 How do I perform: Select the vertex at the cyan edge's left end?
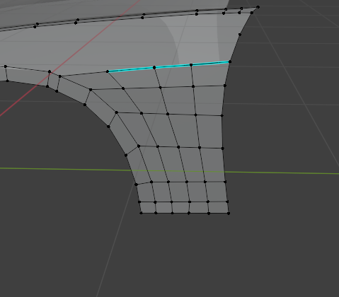pos(108,71)
